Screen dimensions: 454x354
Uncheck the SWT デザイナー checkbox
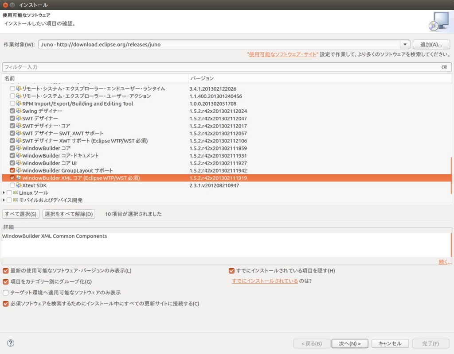click(x=12, y=118)
